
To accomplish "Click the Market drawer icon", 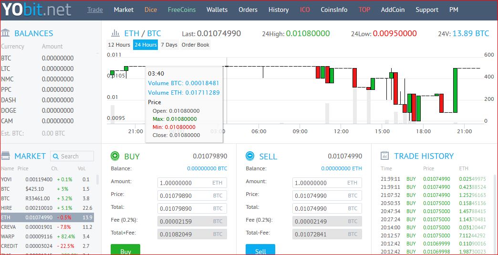I will click(5, 156).
